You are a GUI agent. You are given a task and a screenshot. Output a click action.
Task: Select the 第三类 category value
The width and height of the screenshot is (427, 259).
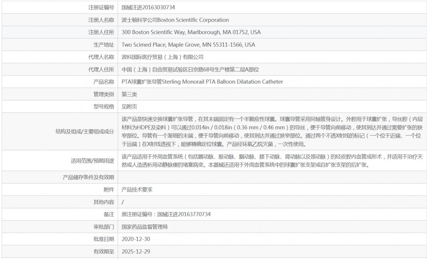(x=129, y=94)
